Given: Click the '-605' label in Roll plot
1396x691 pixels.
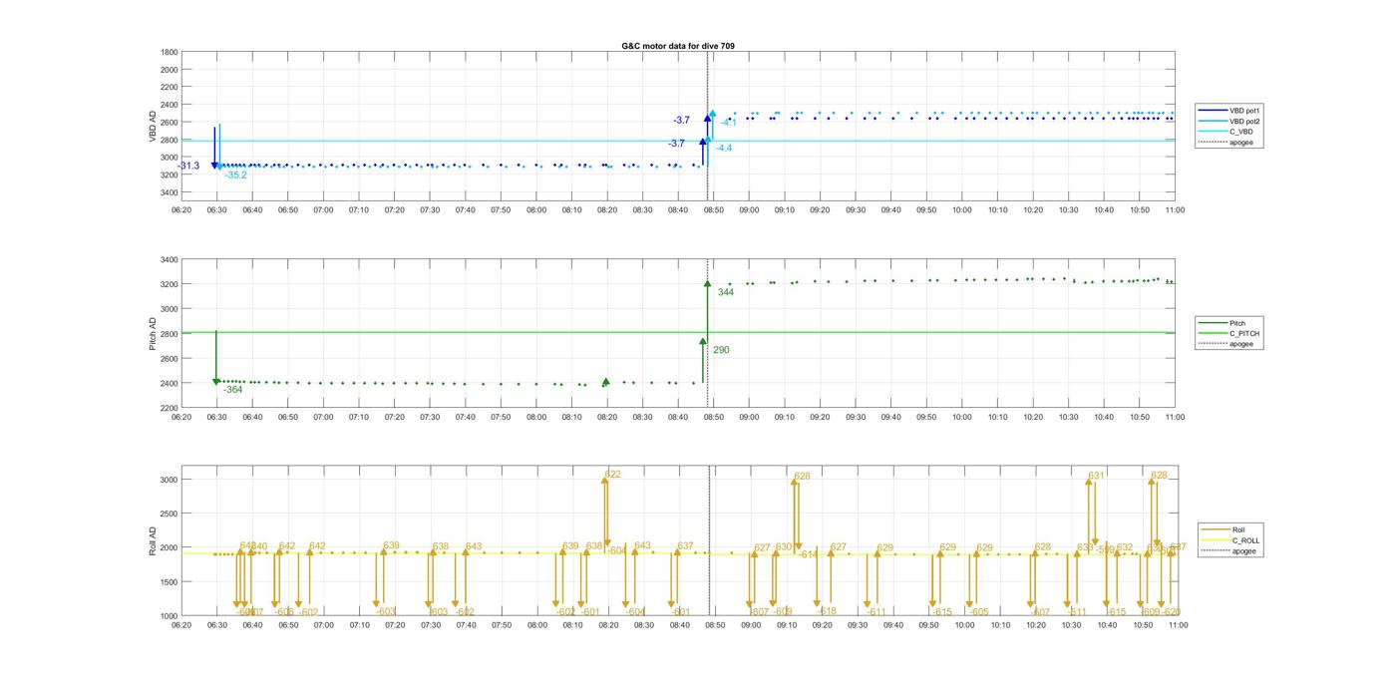Looking at the screenshot, I should (x=978, y=612).
